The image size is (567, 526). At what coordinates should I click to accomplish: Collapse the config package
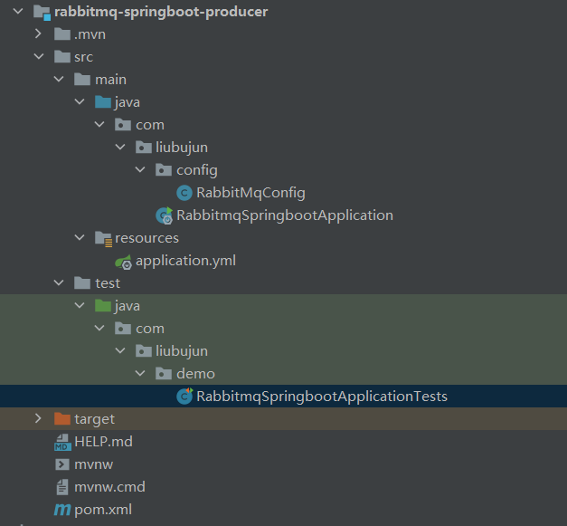point(140,170)
